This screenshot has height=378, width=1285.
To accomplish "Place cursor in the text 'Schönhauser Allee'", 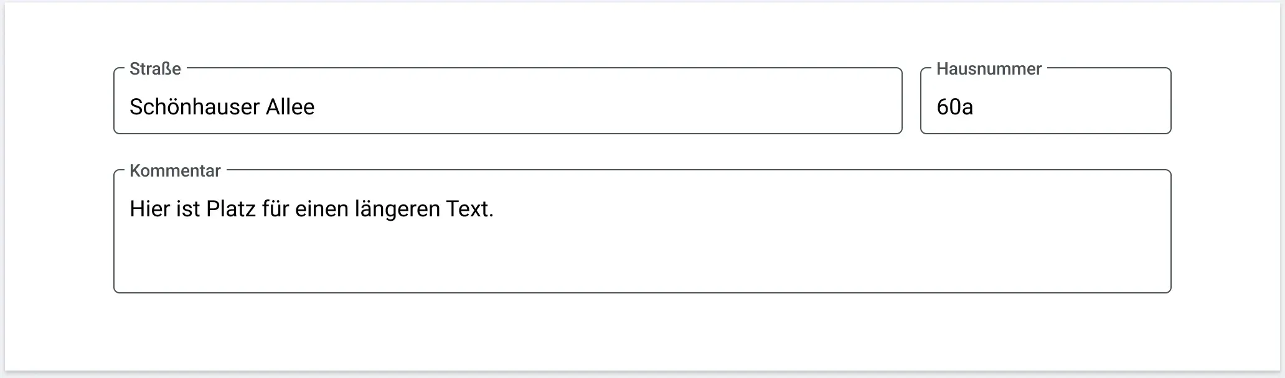I will point(222,107).
